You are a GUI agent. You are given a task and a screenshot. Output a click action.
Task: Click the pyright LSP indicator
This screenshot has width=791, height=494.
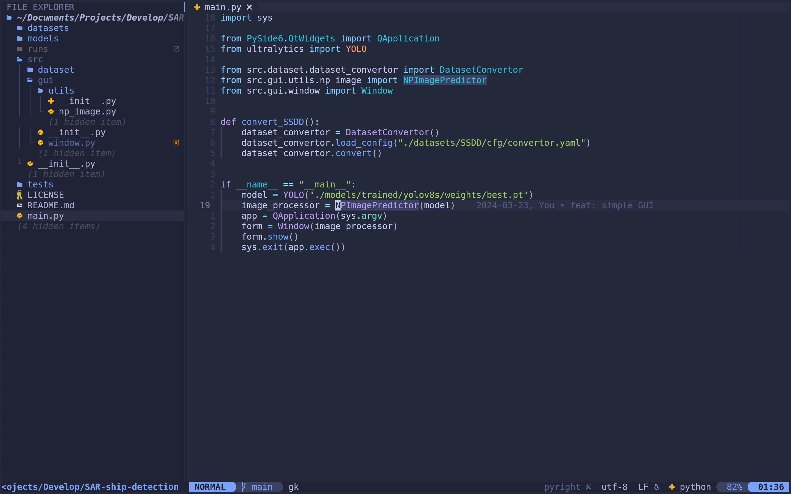(x=562, y=487)
